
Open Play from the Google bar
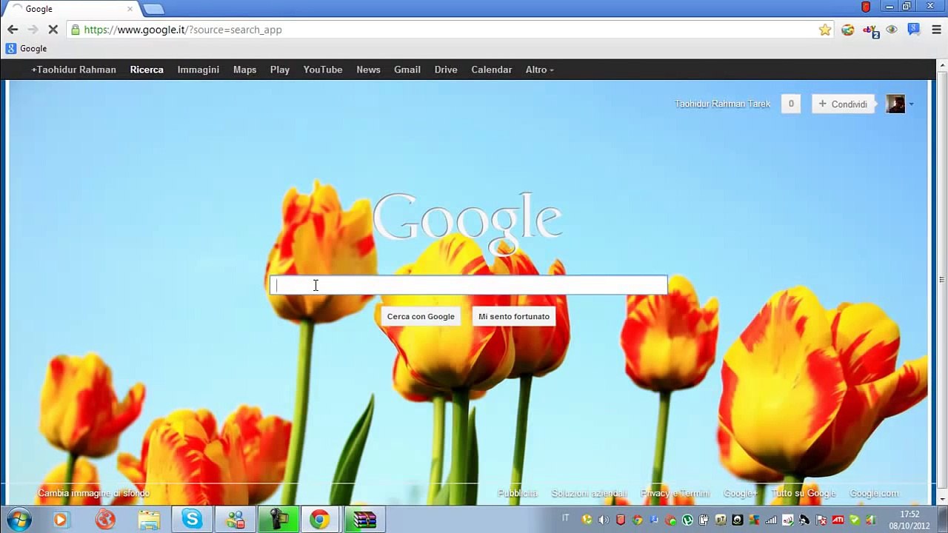click(279, 70)
